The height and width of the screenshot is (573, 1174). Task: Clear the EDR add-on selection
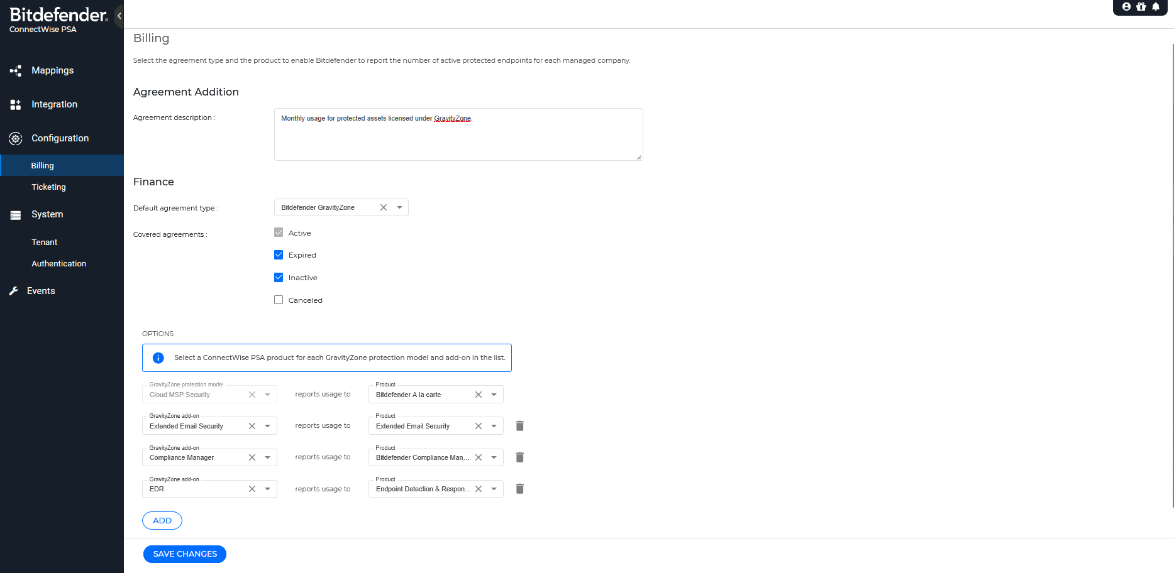click(x=252, y=489)
